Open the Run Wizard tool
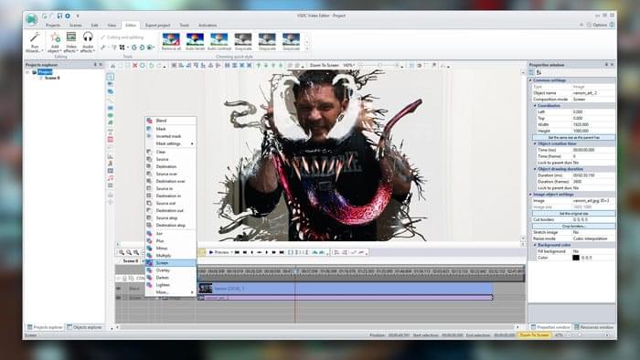The height and width of the screenshot is (360, 640). pos(35,42)
